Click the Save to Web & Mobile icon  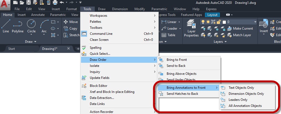[48, 2]
